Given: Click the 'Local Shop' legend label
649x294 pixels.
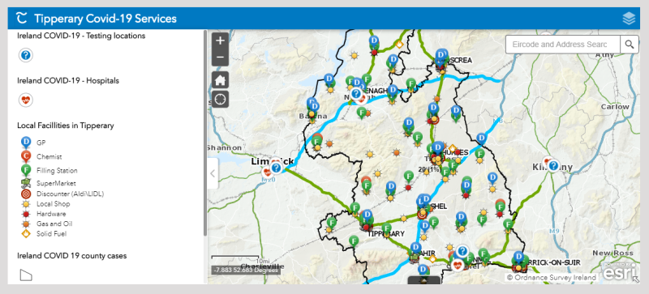Looking at the screenshot, I should pos(54,204).
